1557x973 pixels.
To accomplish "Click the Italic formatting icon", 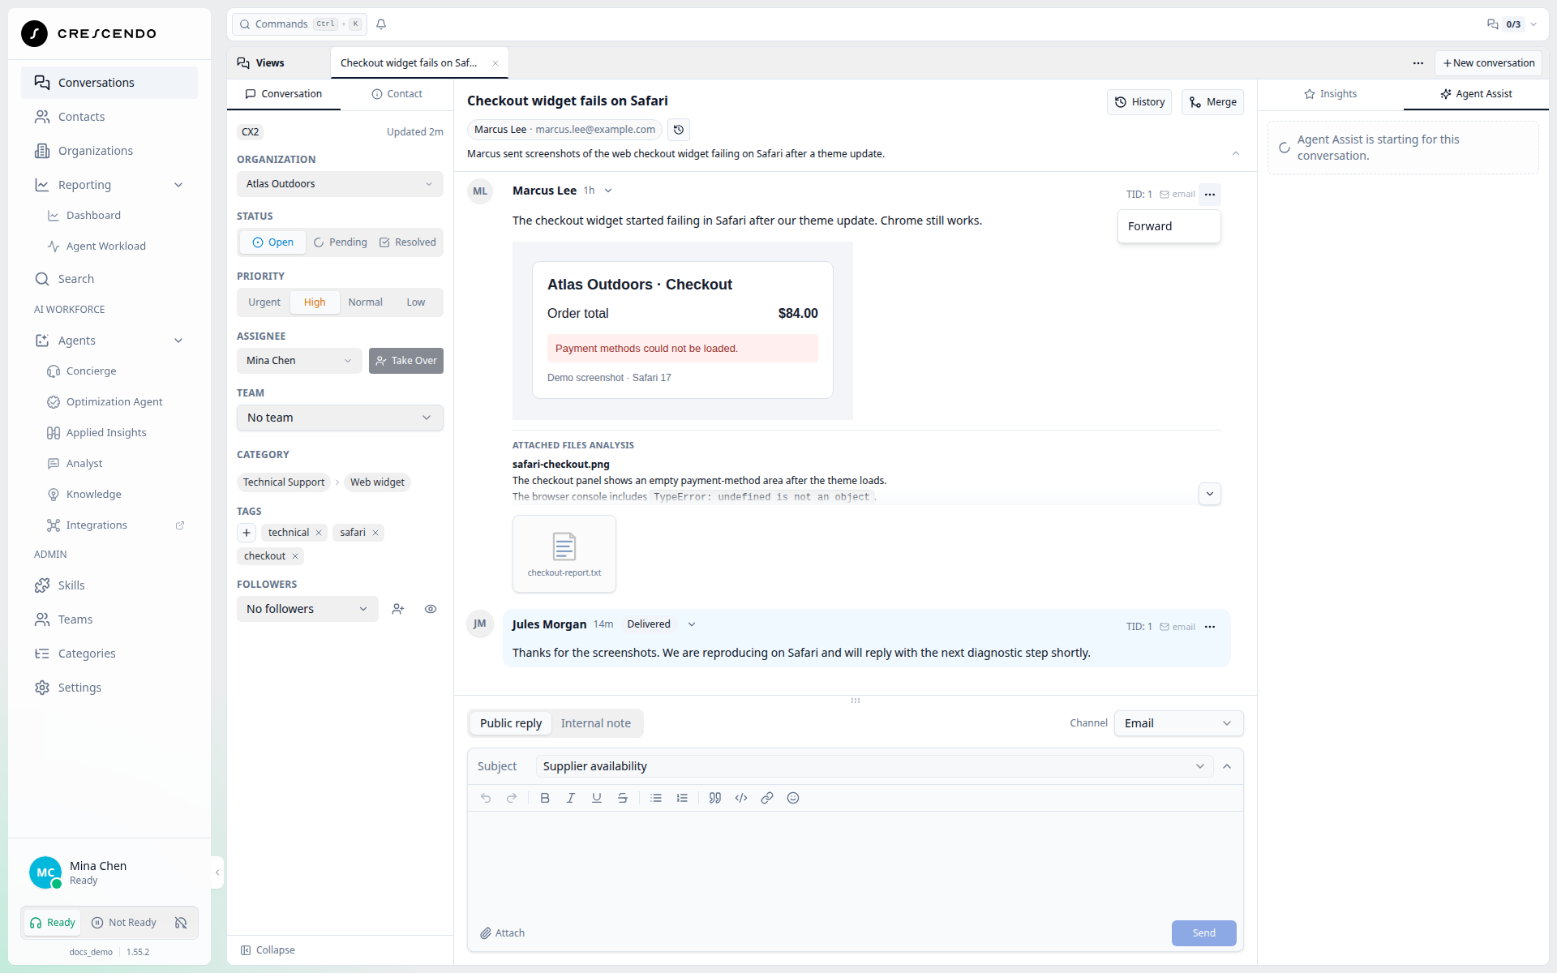I will click(x=571, y=798).
